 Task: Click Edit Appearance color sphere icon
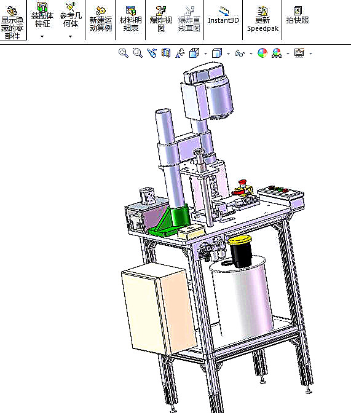[x=262, y=53]
